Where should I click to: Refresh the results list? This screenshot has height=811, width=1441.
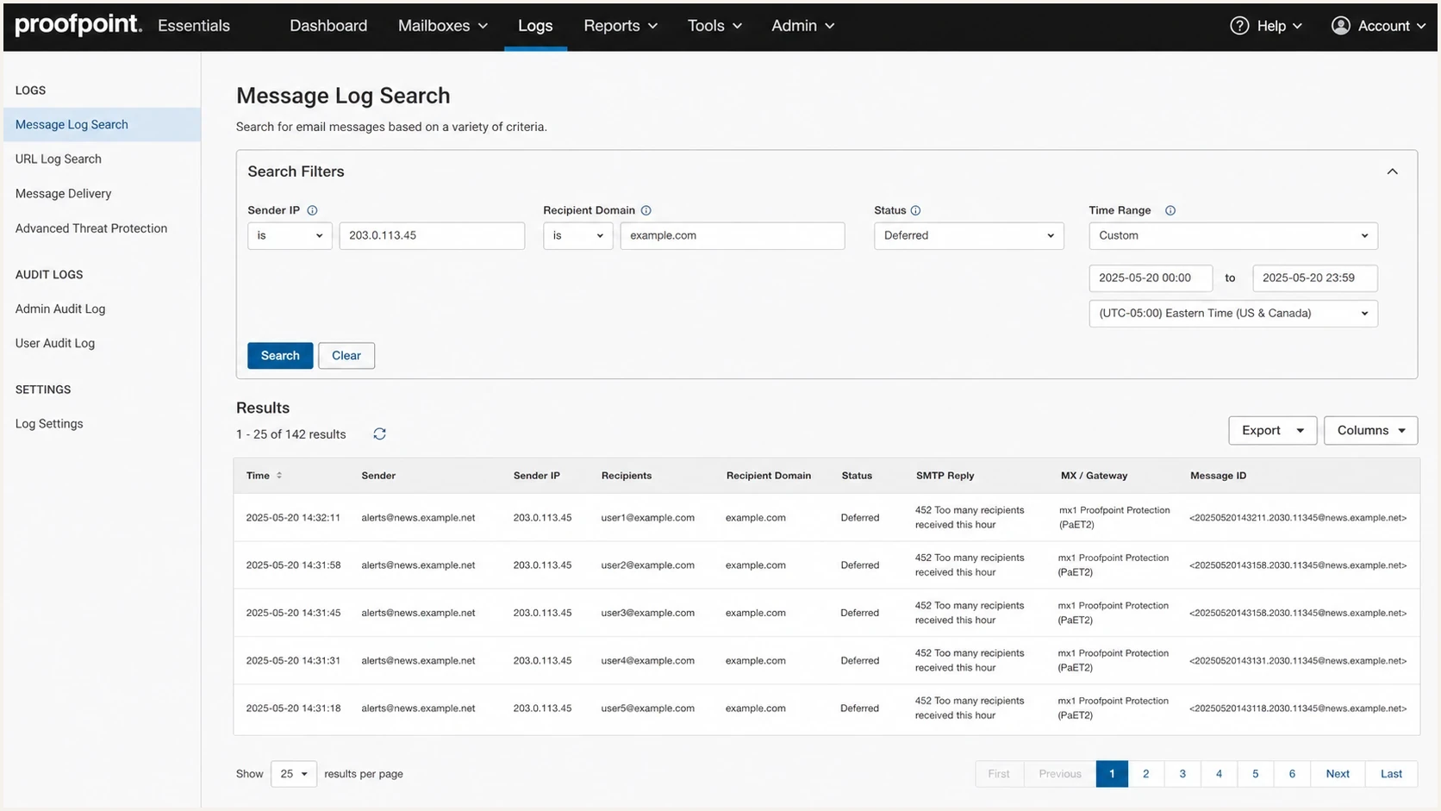tap(379, 434)
